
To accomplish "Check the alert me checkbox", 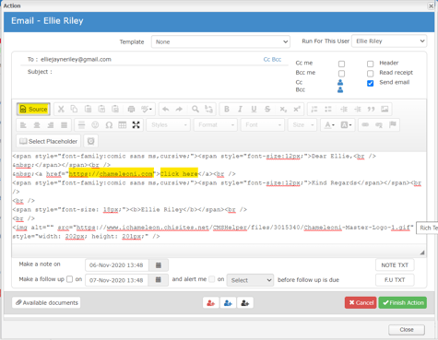I will [x=212, y=279].
